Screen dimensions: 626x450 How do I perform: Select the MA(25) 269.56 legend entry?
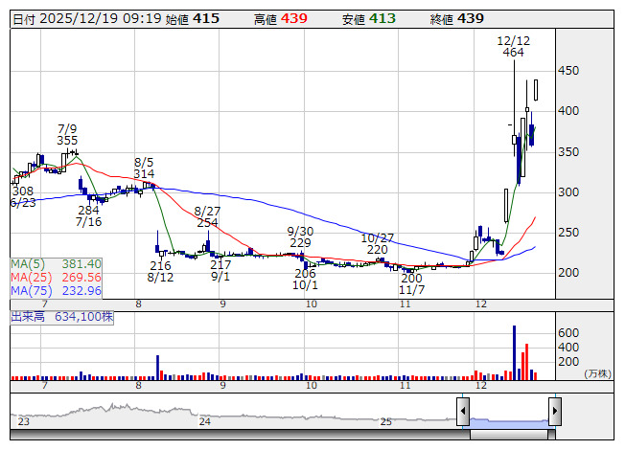click(x=56, y=278)
